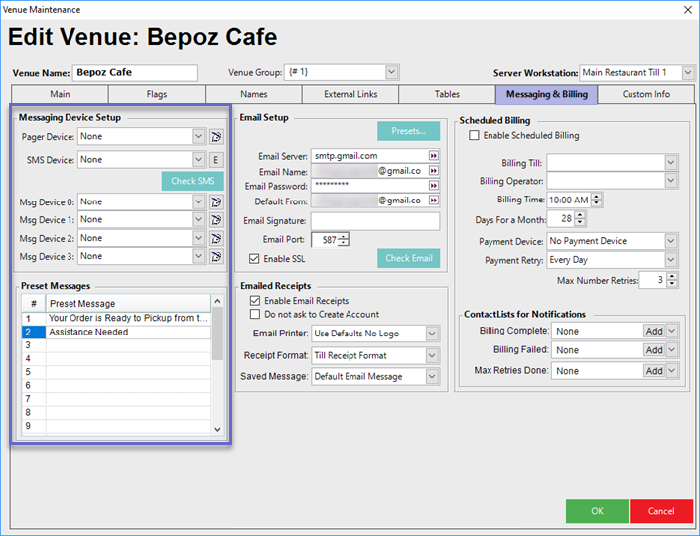Click the edit icon beside Msg Device 0
This screenshot has width=700, height=536.
click(x=216, y=201)
